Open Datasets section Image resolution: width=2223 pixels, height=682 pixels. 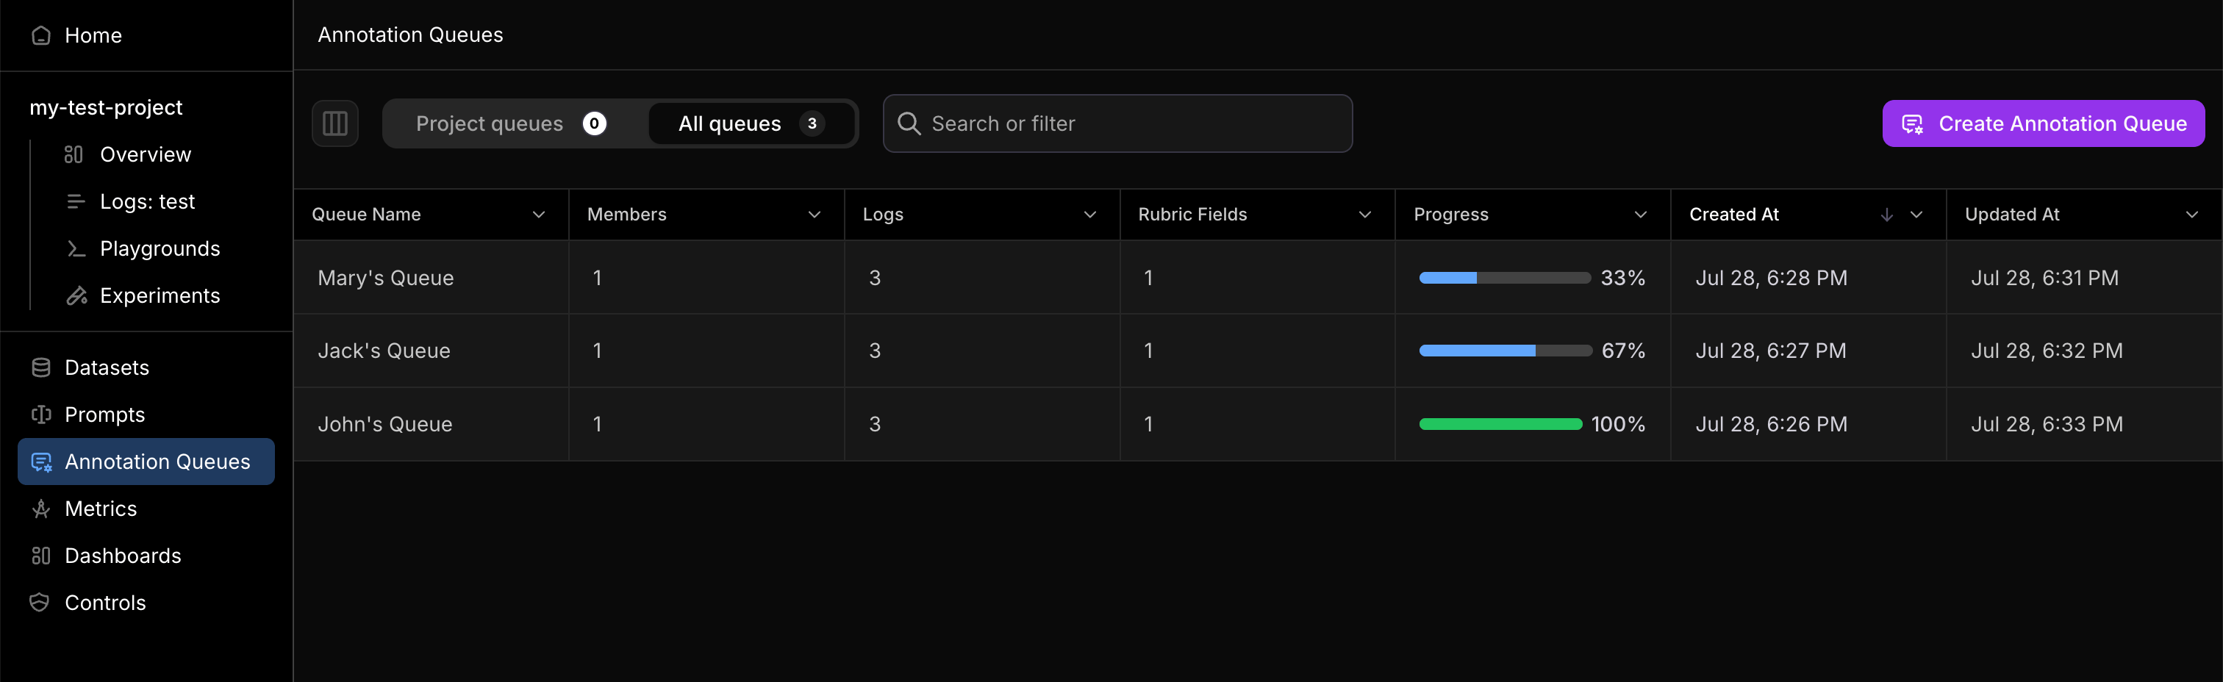pos(107,368)
